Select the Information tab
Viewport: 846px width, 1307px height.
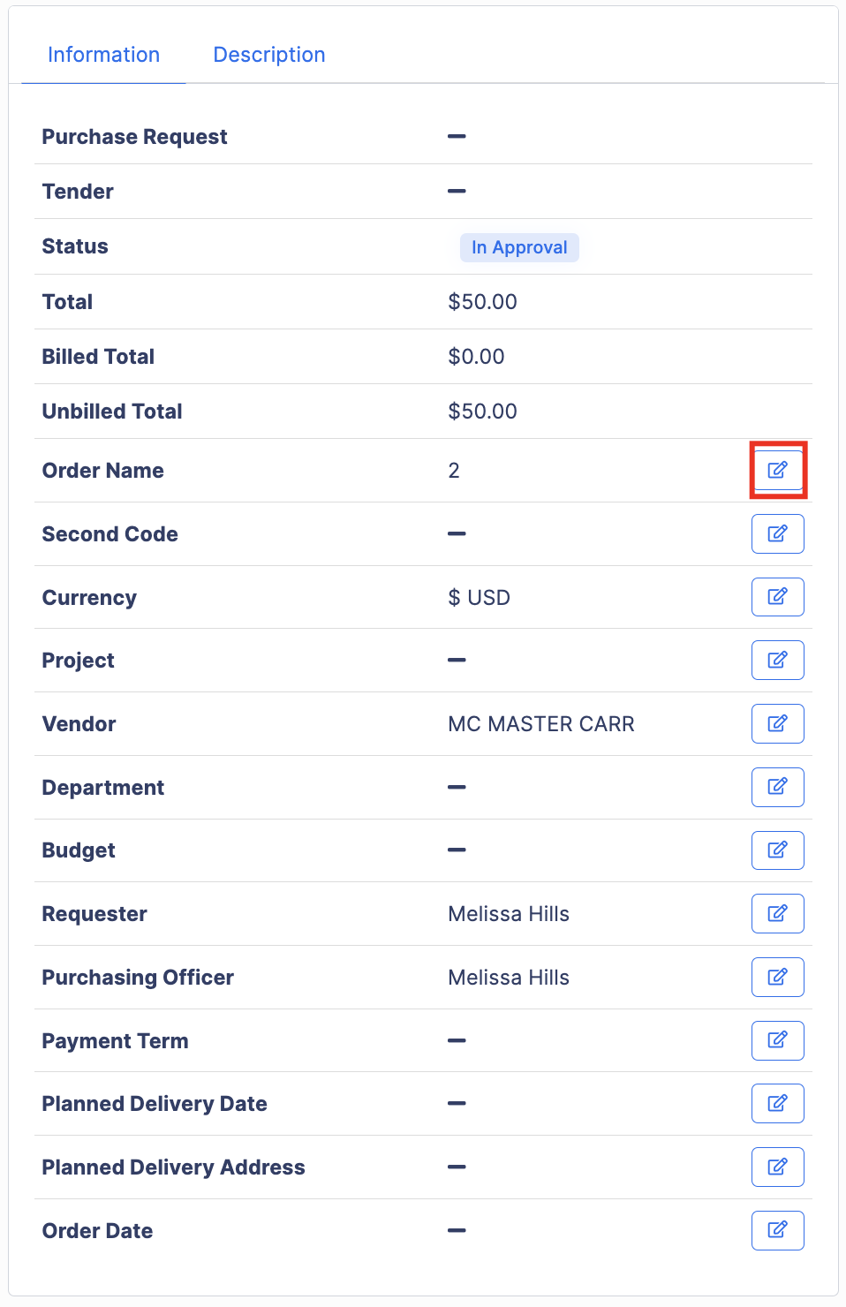coord(103,55)
